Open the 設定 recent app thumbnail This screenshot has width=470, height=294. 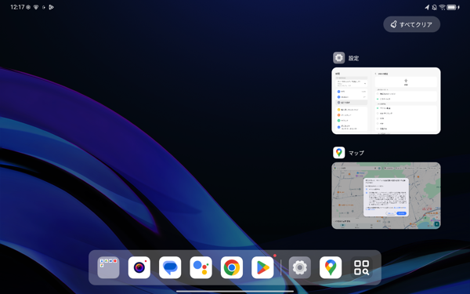pyautogui.click(x=386, y=101)
